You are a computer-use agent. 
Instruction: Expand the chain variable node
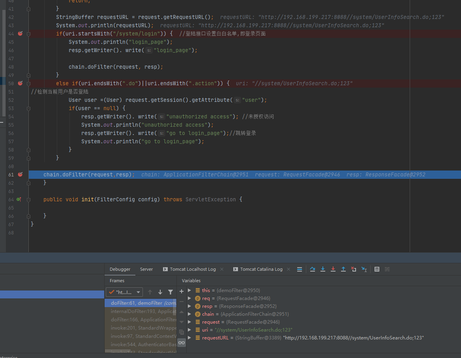(x=190, y=314)
